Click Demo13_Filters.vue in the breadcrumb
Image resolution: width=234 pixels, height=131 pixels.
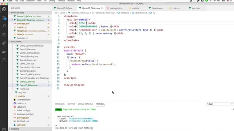click(80, 13)
